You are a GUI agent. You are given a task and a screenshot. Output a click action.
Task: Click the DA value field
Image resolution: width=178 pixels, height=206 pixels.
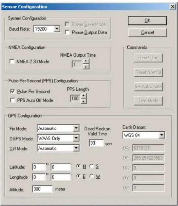[x=148, y=148]
